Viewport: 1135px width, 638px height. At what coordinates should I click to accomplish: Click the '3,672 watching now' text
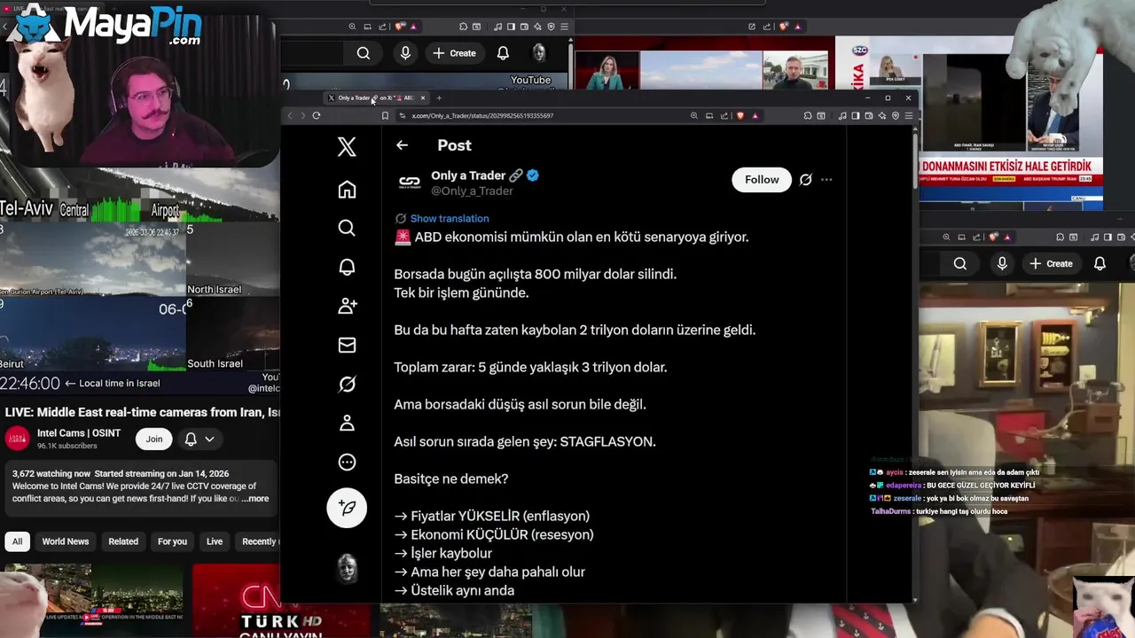(x=51, y=474)
